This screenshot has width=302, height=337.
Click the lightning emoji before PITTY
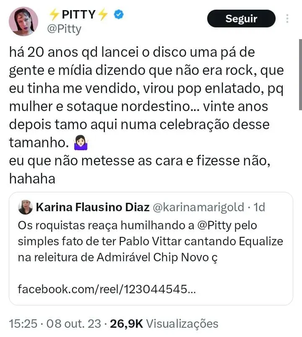pos(54,15)
